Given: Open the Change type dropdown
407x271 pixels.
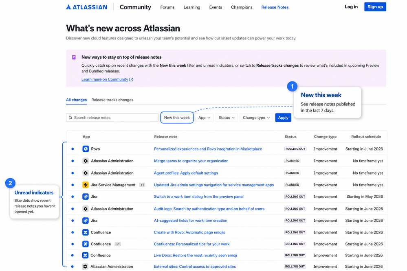Looking at the screenshot, I should (x=256, y=118).
